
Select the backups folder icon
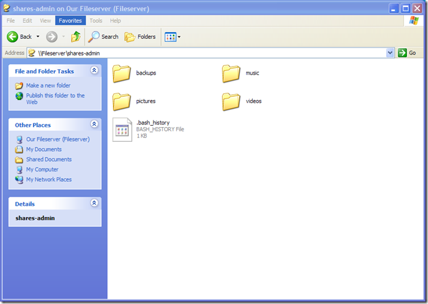click(121, 73)
